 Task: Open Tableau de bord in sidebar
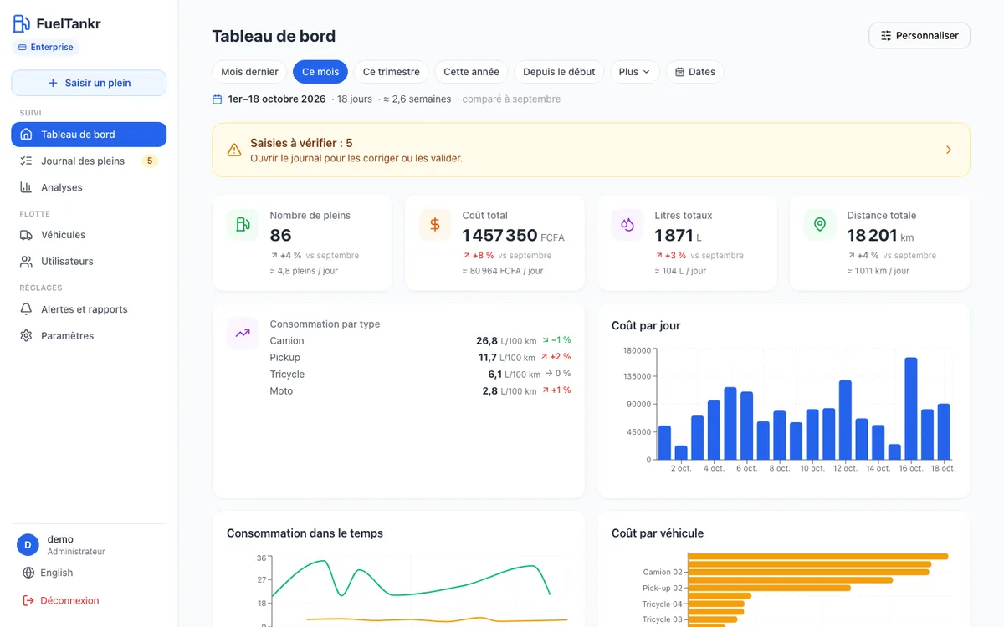[89, 135]
